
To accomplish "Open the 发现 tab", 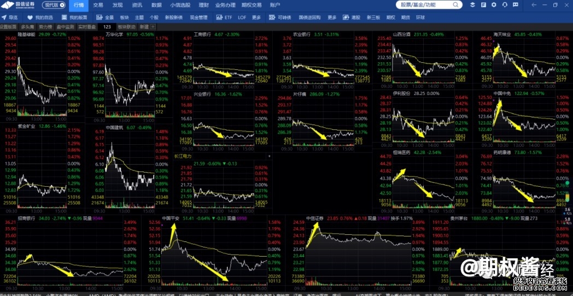I will point(118,5).
